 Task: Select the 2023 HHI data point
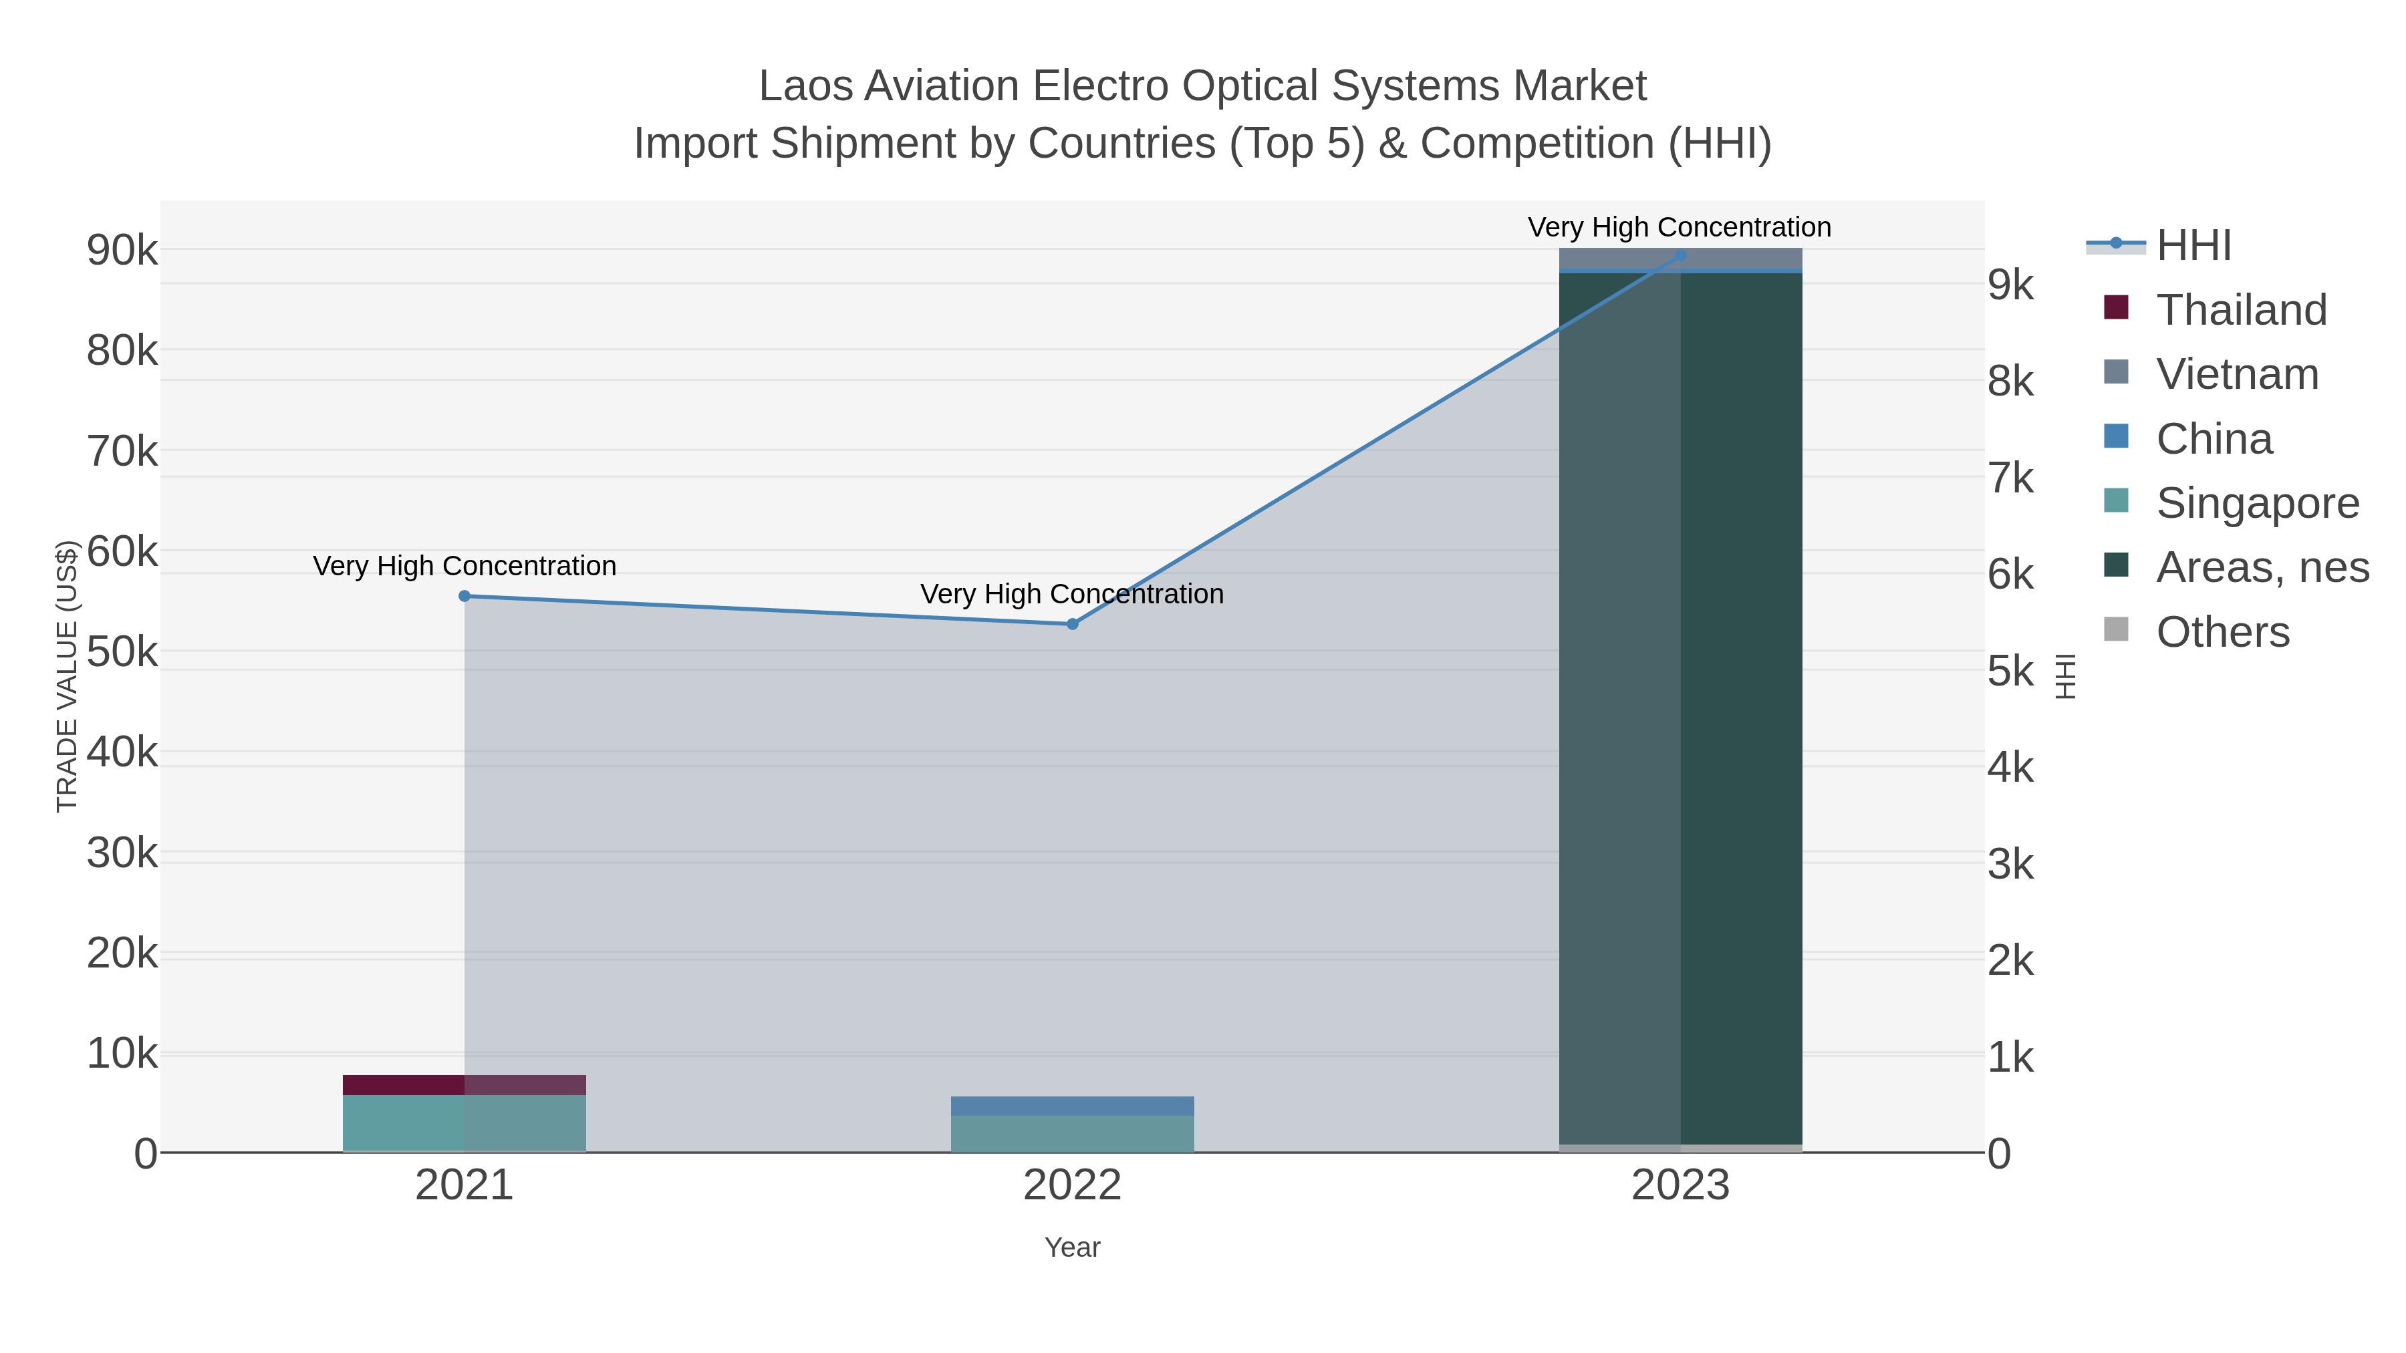pyautogui.click(x=1680, y=255)
